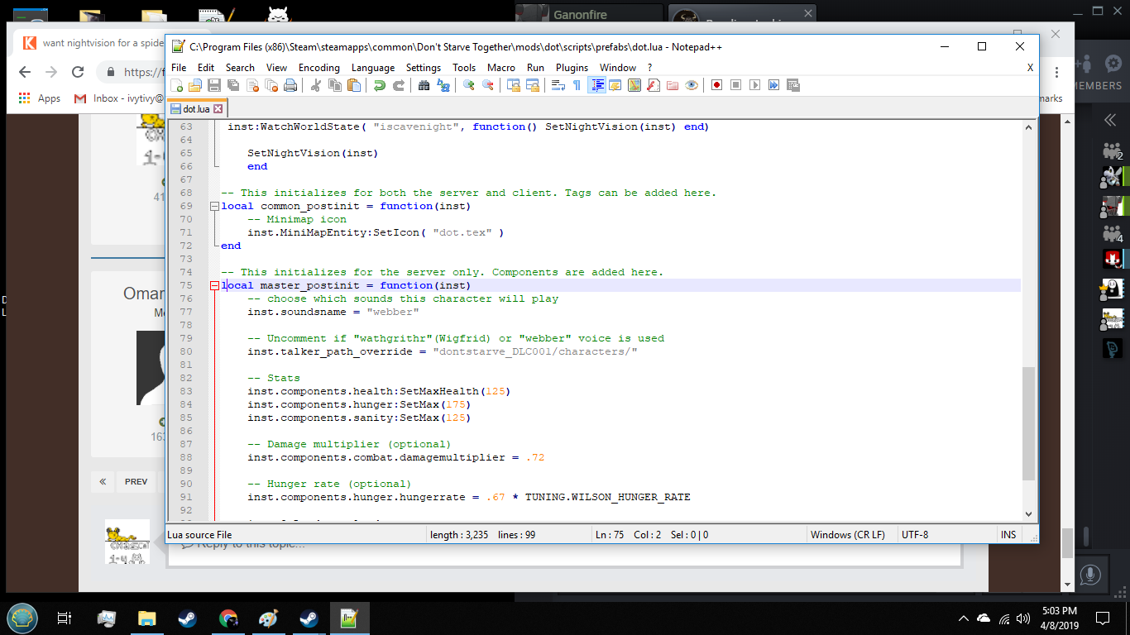Start macro recording with the red record icon

click(716, 85)
